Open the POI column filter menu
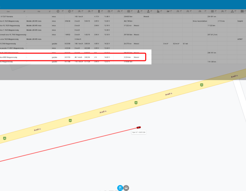Viewport: 246px width, 191px height. coord(50,11)
